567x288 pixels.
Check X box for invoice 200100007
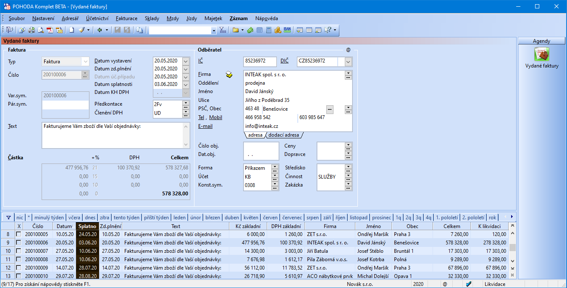[x=18, y=251]
